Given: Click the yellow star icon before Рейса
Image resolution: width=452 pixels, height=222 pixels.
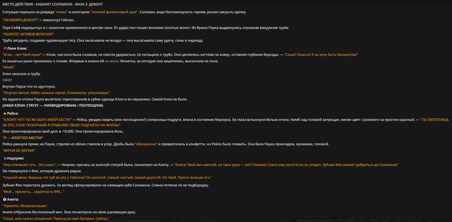Looking at the screenshot, I should [x=4, y=113].
